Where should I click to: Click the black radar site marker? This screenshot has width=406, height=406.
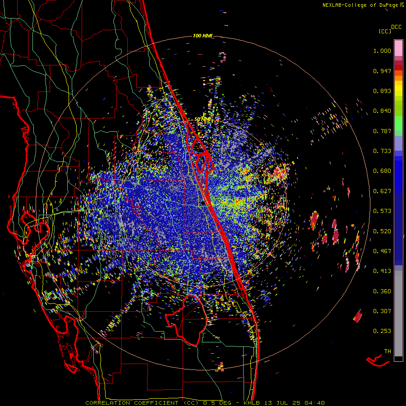click(203, 203)
